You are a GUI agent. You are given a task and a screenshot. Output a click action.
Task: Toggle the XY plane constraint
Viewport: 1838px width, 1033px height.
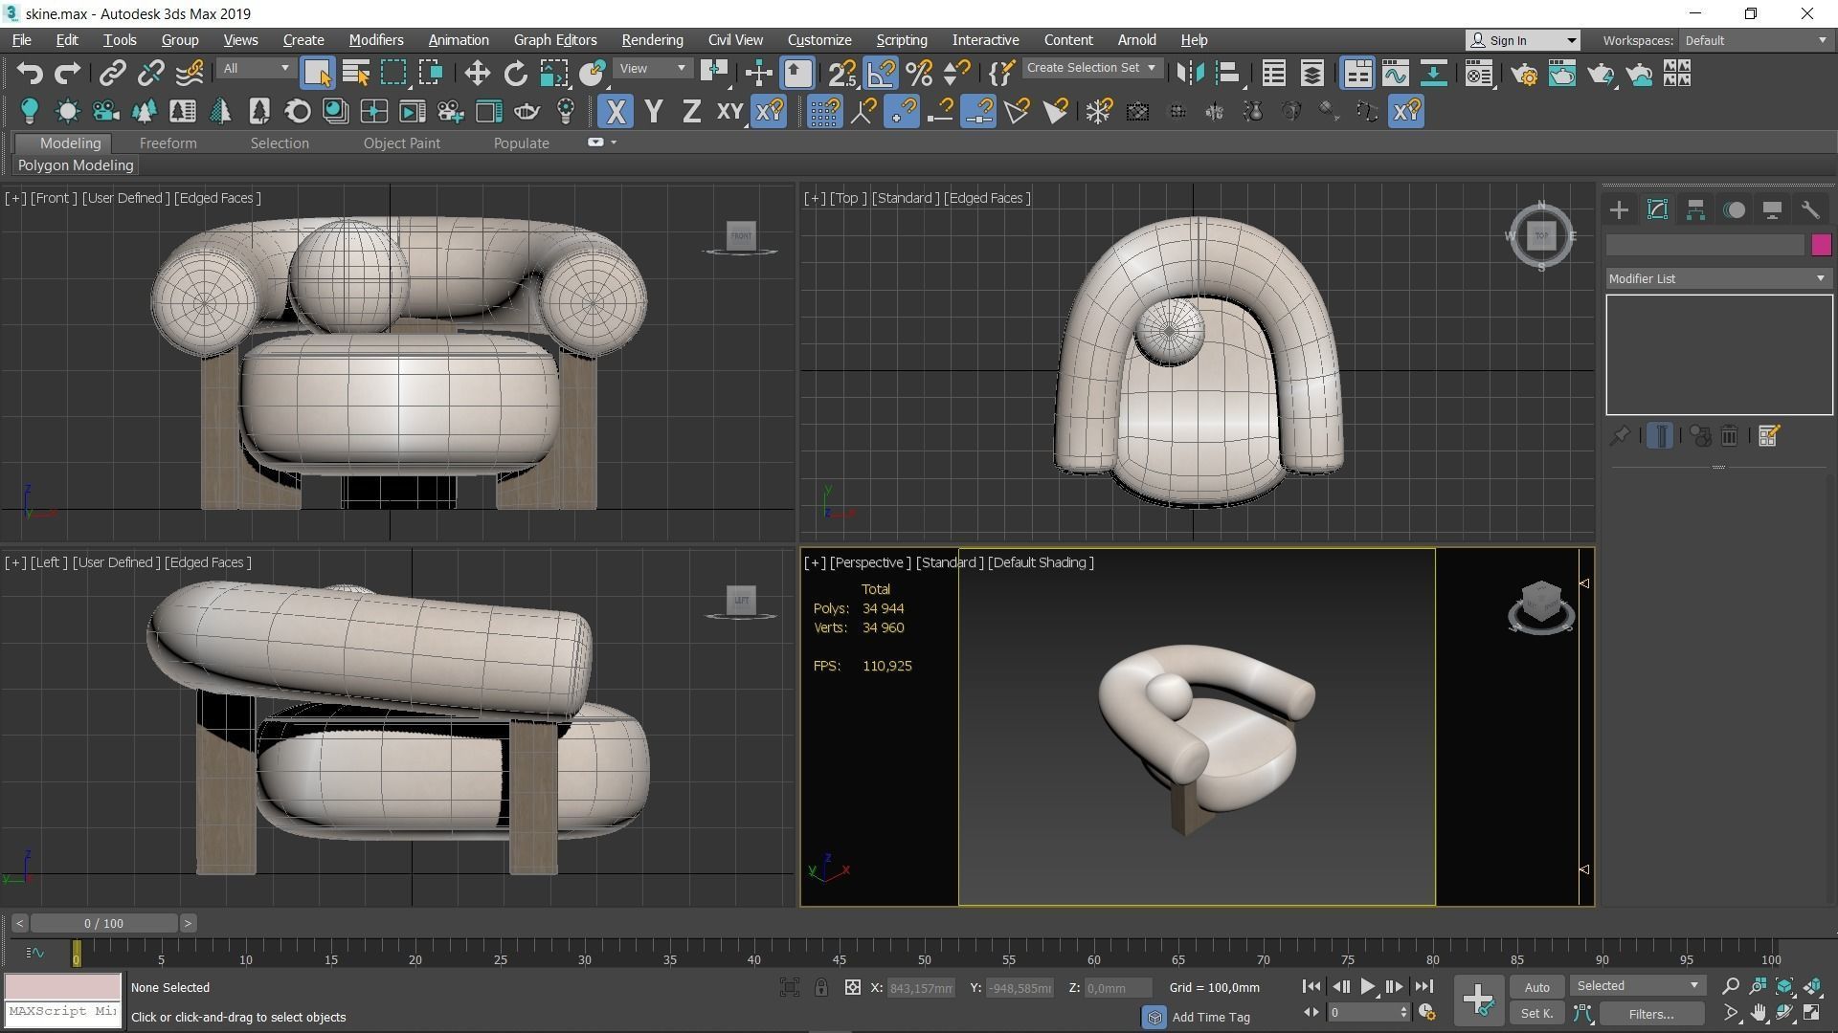click(729, 111)
